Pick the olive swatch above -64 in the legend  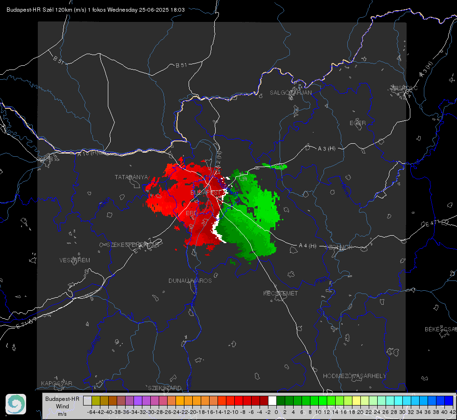point(96,400)
